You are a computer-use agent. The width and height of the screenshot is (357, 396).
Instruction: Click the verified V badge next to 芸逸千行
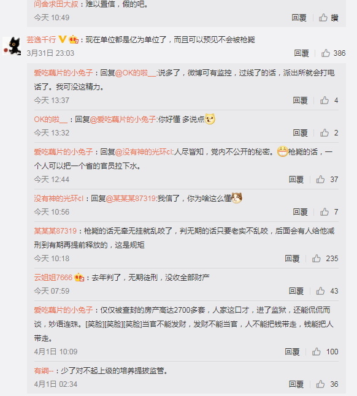point(63,39)
